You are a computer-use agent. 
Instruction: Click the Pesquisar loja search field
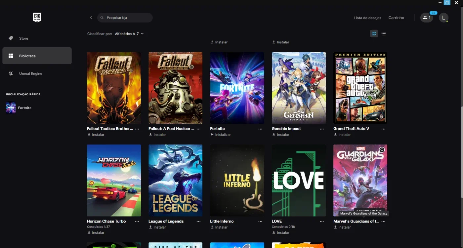pyautogui.click(x=125, y=18)
